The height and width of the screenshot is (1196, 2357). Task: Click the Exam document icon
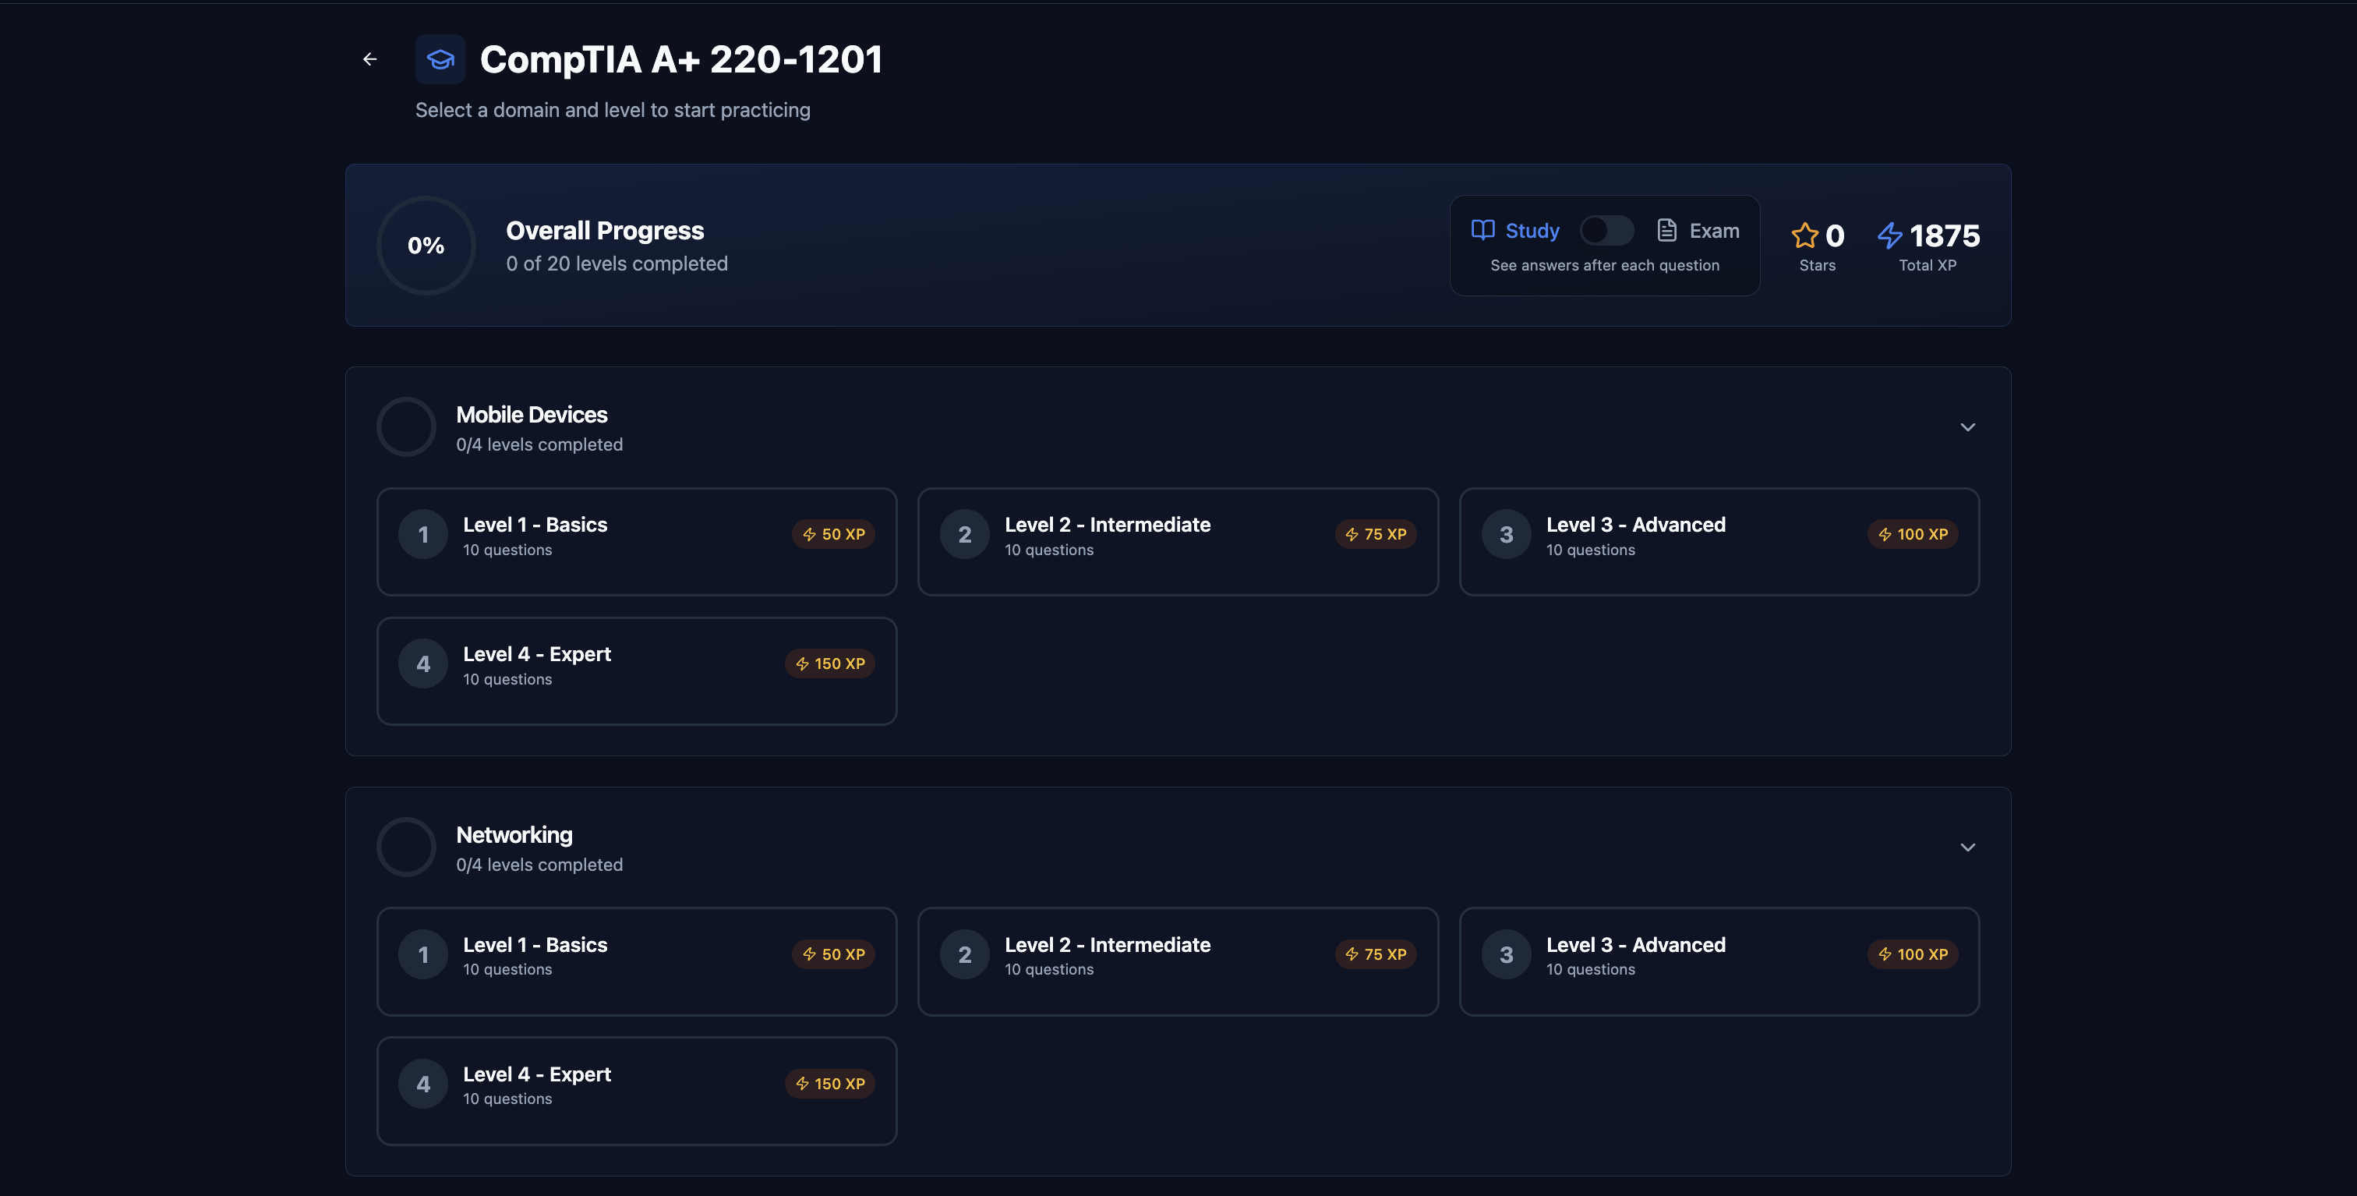(x=1666, y=230)
